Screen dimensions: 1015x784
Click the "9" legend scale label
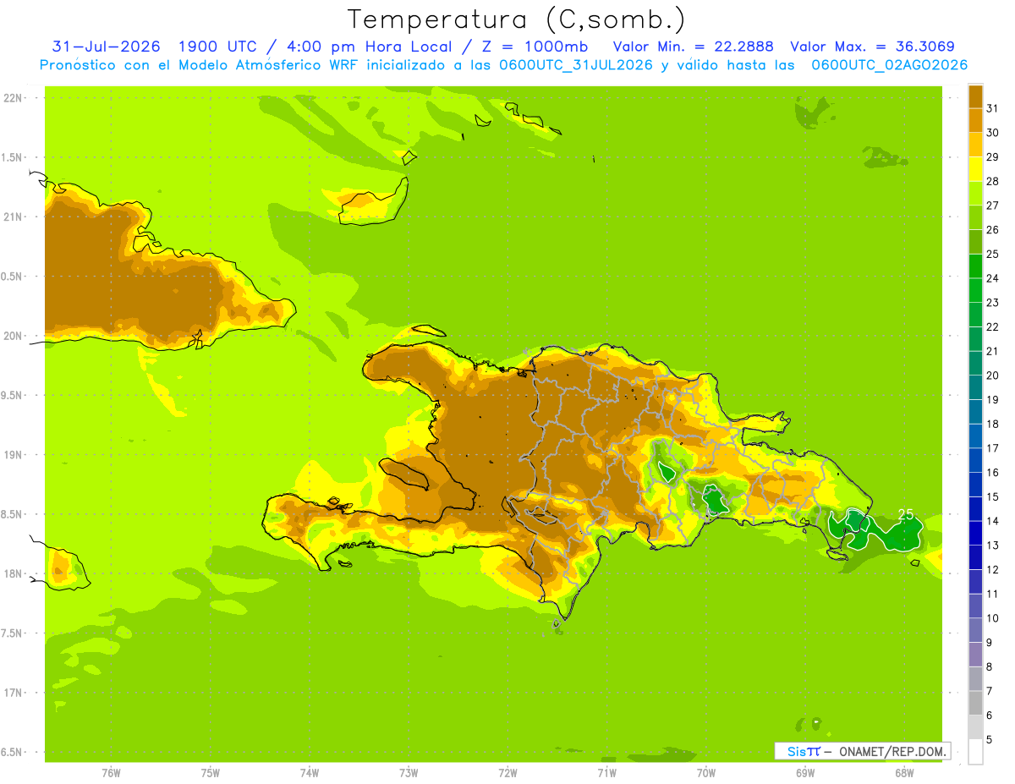coord(990,643)
